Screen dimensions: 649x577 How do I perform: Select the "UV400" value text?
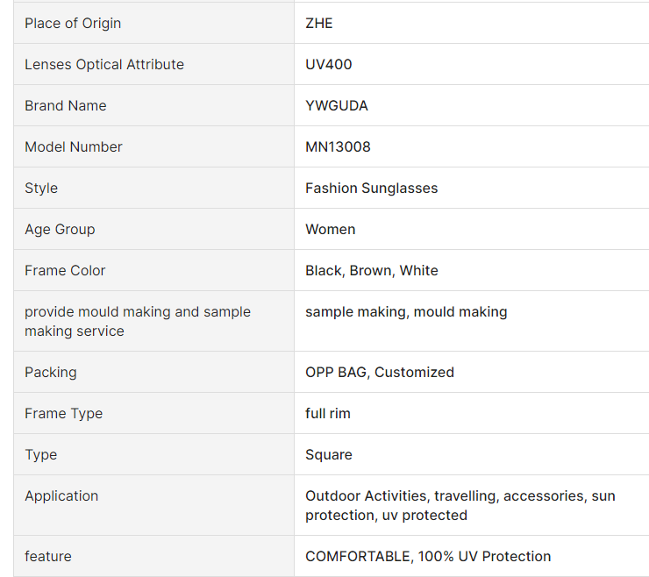[x=329, y=64]
